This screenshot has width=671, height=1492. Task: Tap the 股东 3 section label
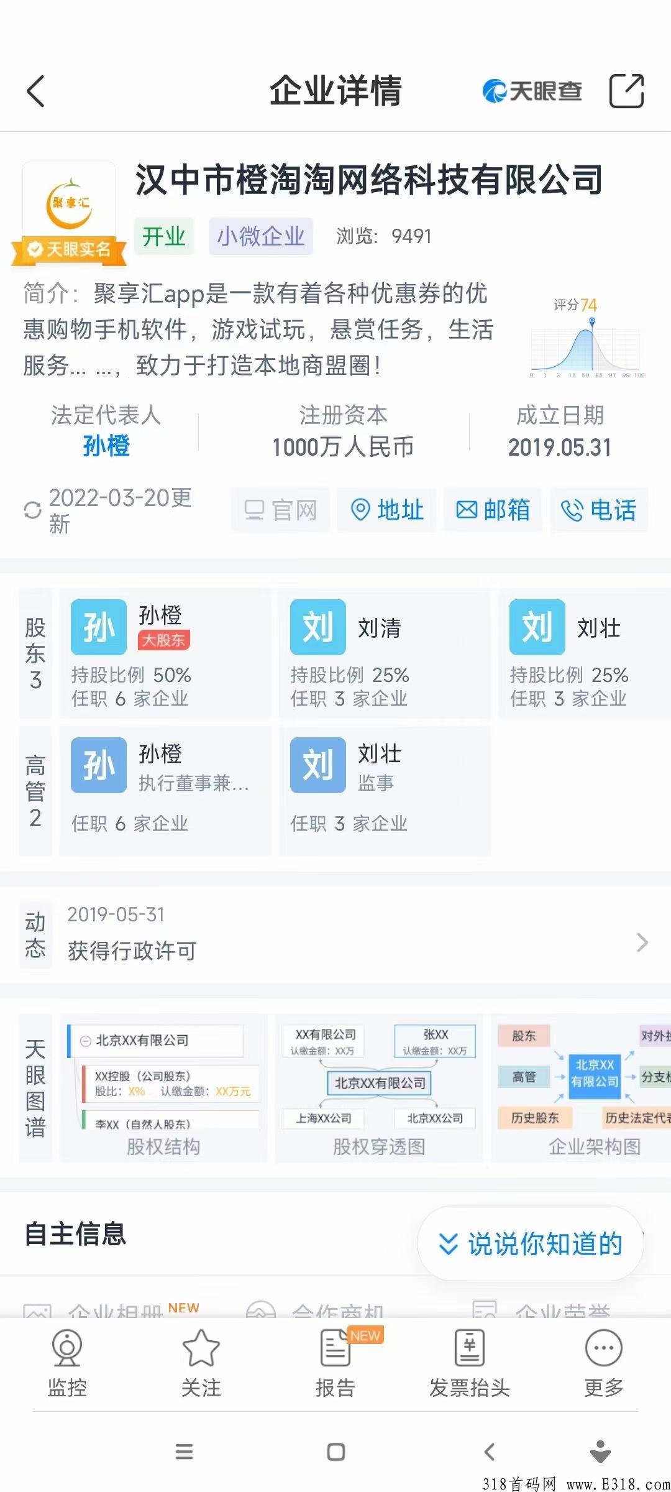35,653
